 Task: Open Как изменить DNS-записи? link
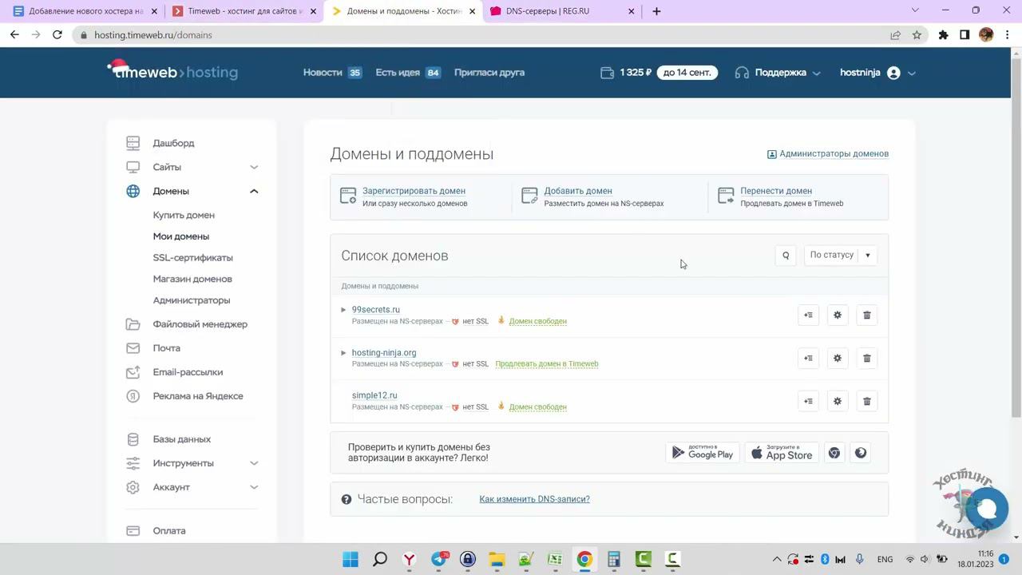(x=534, y=499)
